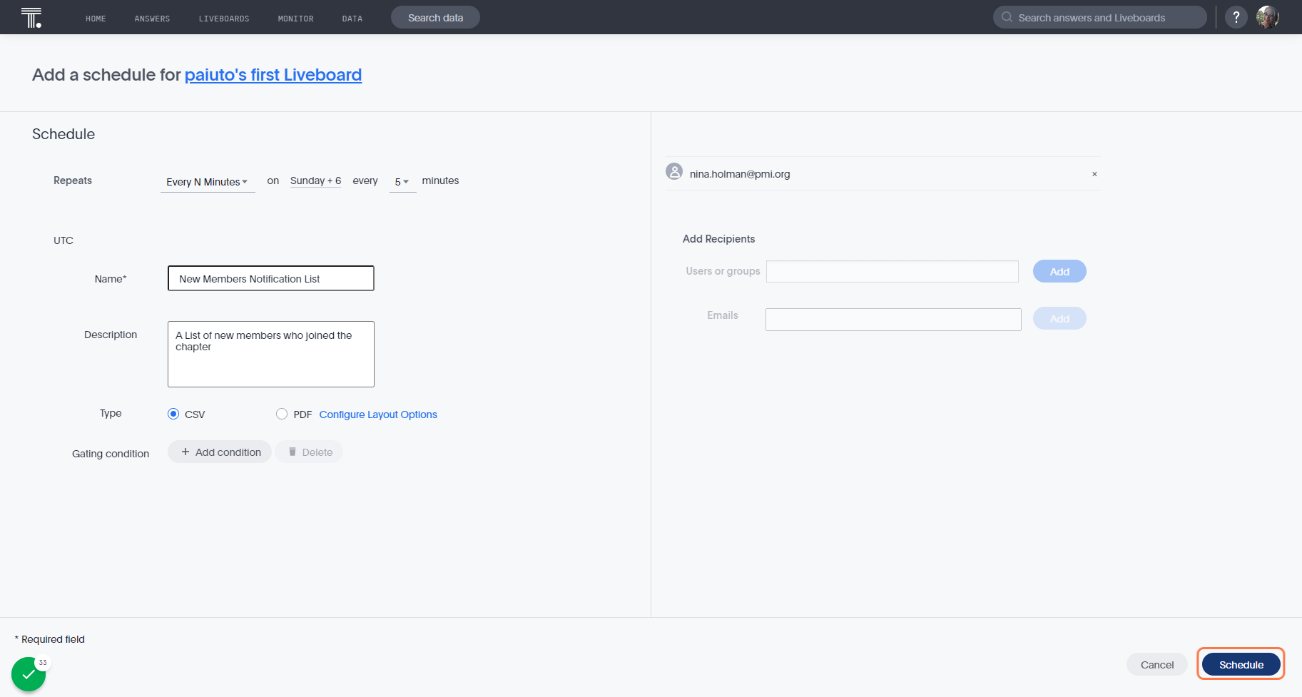Click Add next to Emails field
Viewport: 1302px width, 697px height.
pyautogui.click(x=1059, y=318)
